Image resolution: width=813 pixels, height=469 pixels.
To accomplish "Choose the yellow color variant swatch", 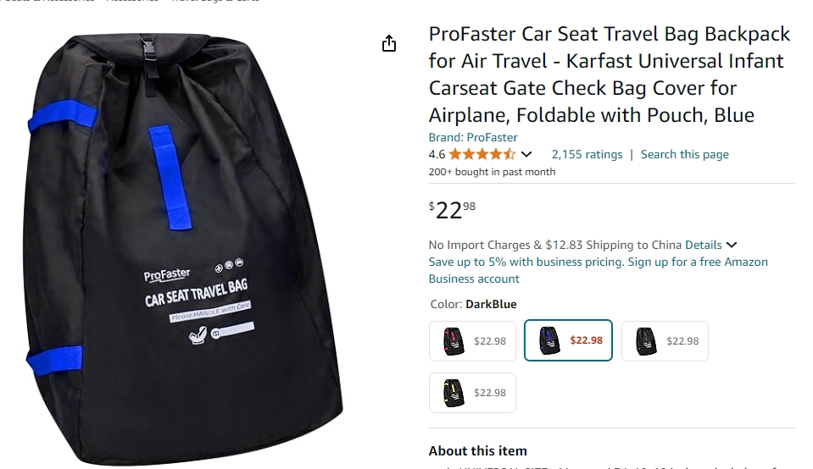I will (472, 393).
